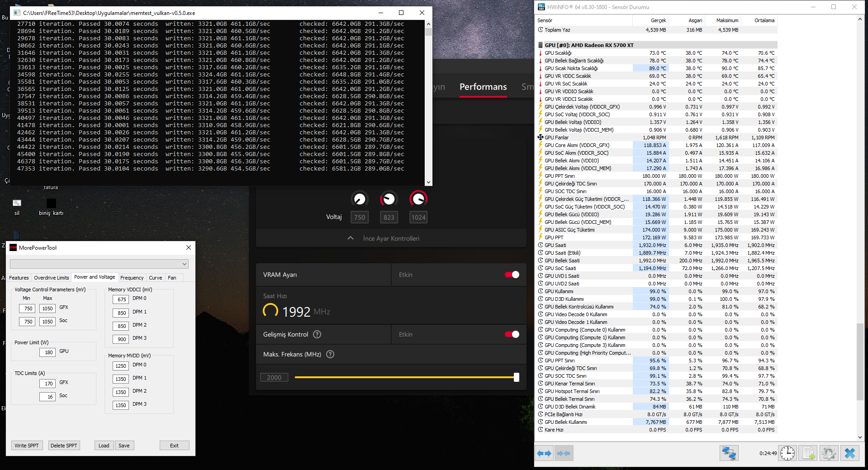Click the 'biniş kartı' desktop icon
Viewport: 868px width, 470px height.
pyautogui.click(x=51, y=207)
